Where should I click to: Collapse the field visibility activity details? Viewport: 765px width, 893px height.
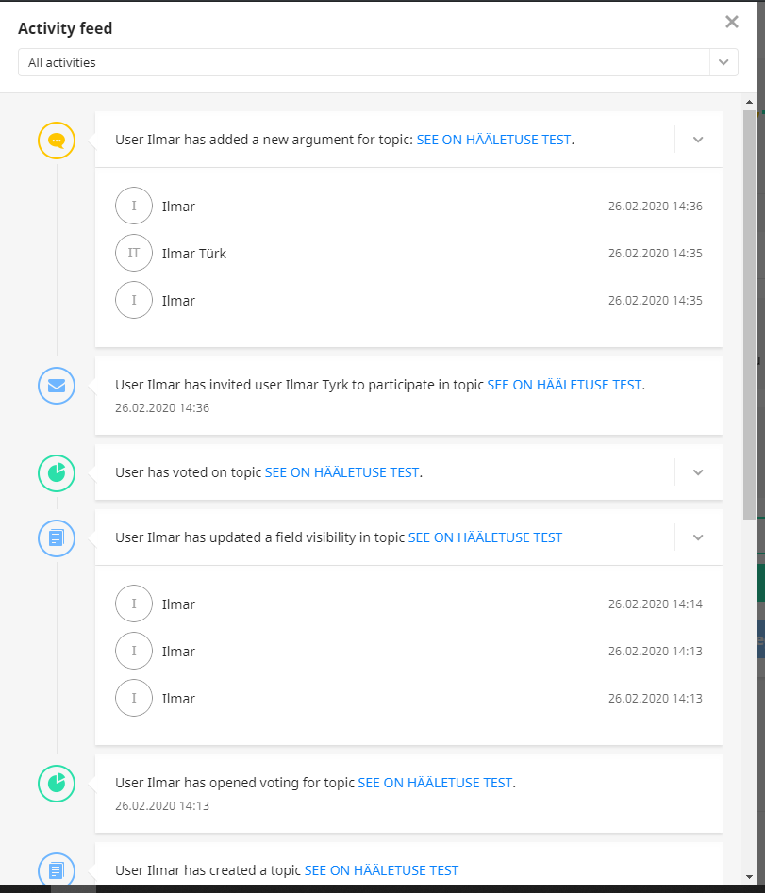pyautogui.click(x=697, y=537)
